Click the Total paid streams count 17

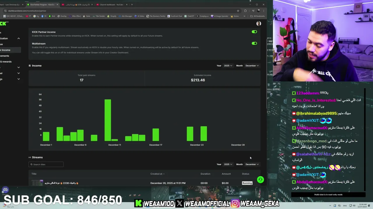pos(82,80)
